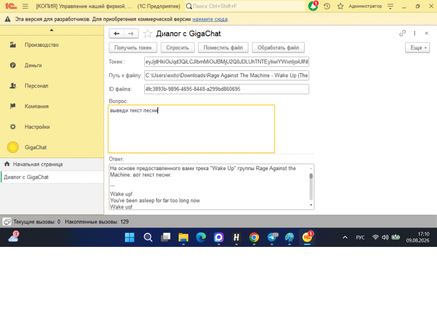Expand the Еще dropdown menu
437x326 pixels.
(417, 48)
